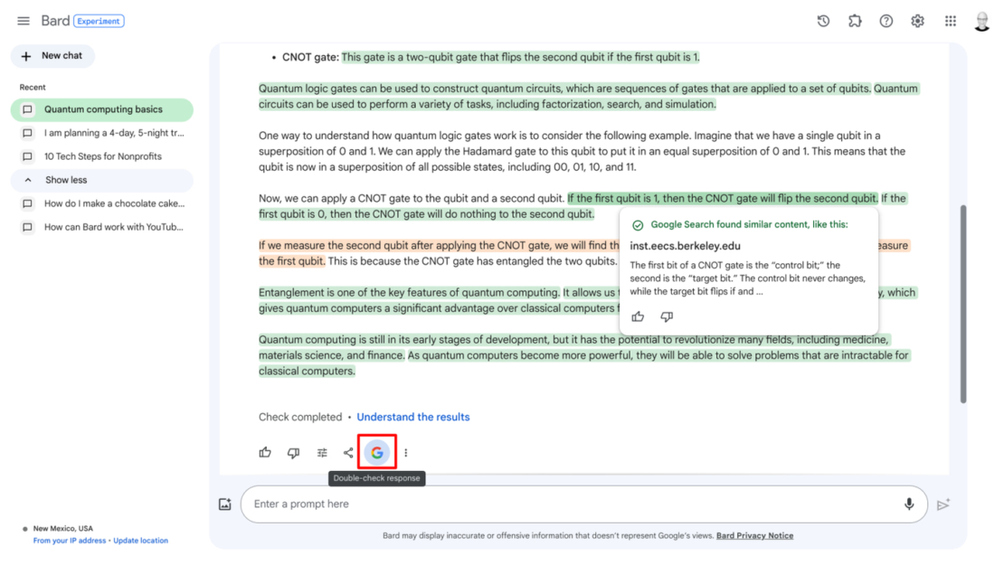
Task: Share this Bard response
Action: tap(348, 452)
